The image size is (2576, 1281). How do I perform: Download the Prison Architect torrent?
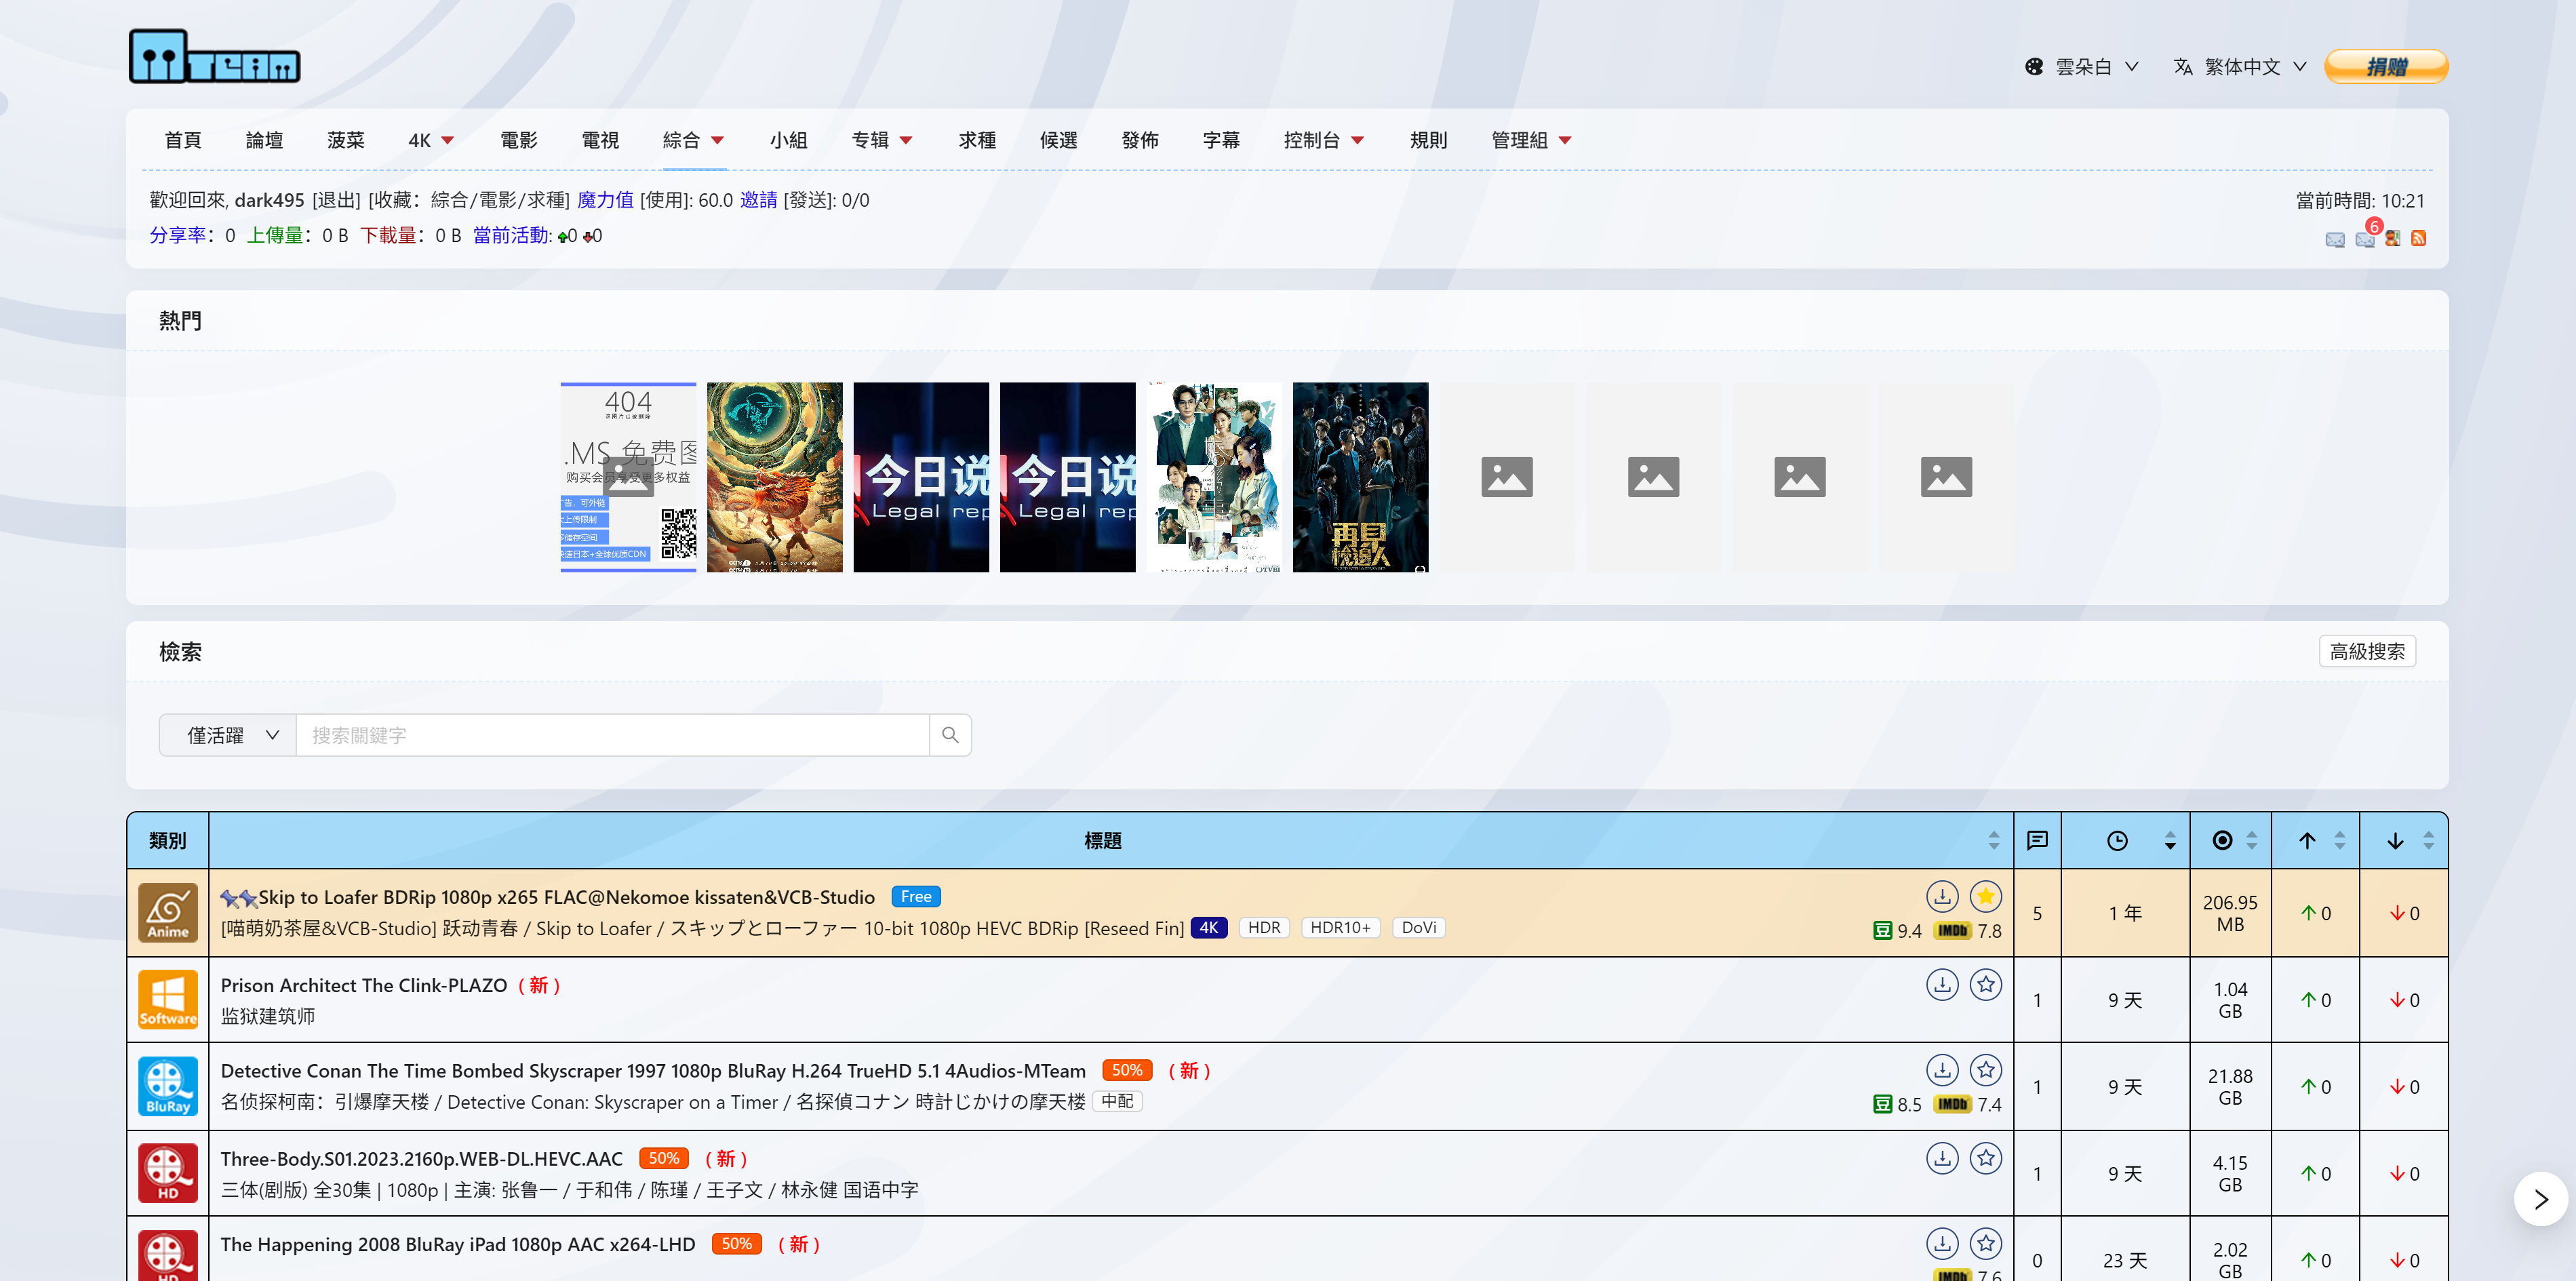(1942, 984)
